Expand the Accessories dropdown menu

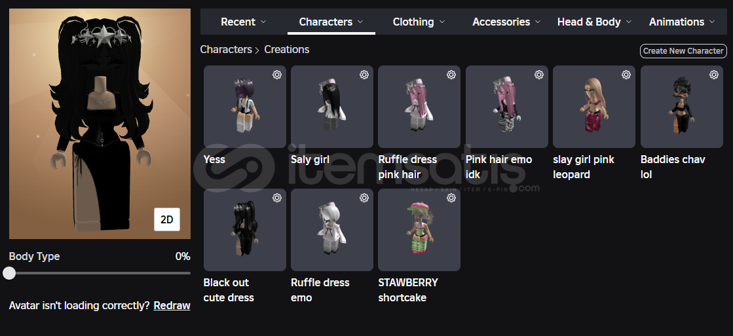pyautogui.click(x=506, y=22)
